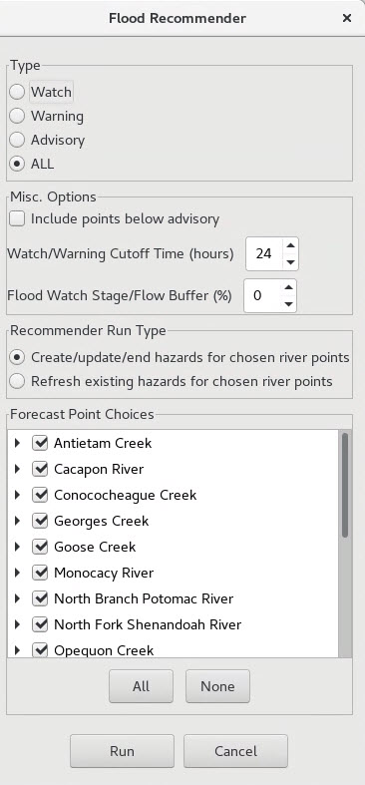The height and width of the screenshot is (785, 365).
Task: Select Refresh existing hazards run type
Action: [17, 381]
